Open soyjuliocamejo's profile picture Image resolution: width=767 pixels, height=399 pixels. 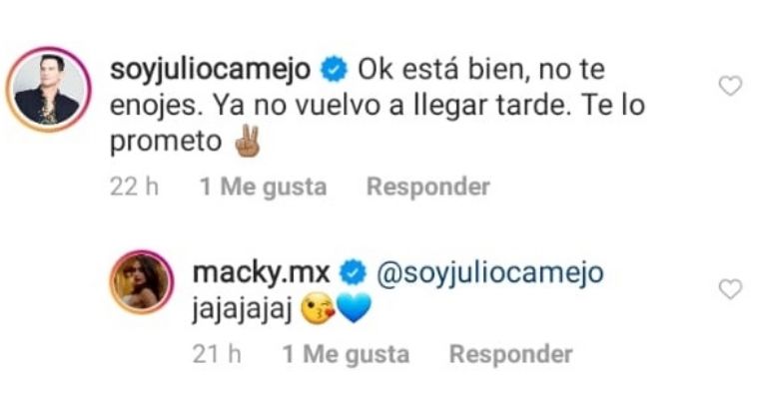click(x=48, y=90)
